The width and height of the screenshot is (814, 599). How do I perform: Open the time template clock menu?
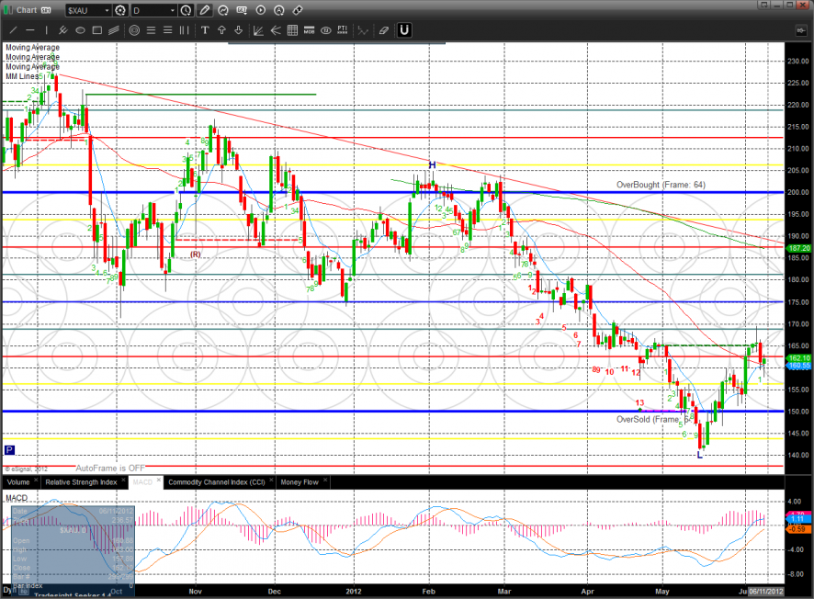[x=187, y=11]
